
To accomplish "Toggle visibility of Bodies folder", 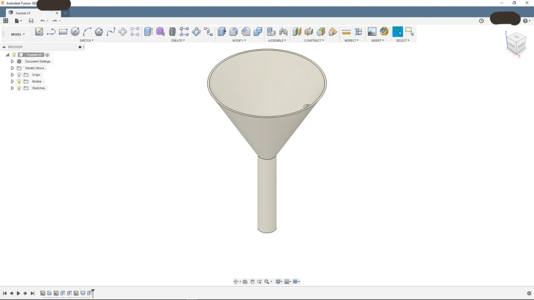I will click(x=19, y=81).
